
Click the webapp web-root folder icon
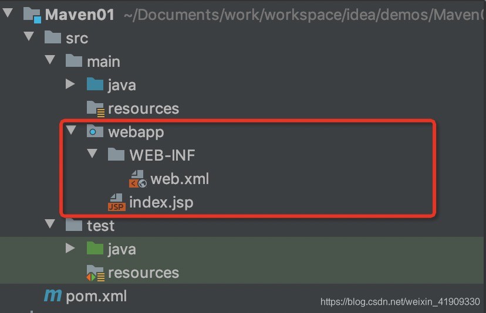[x=95, y=131]
